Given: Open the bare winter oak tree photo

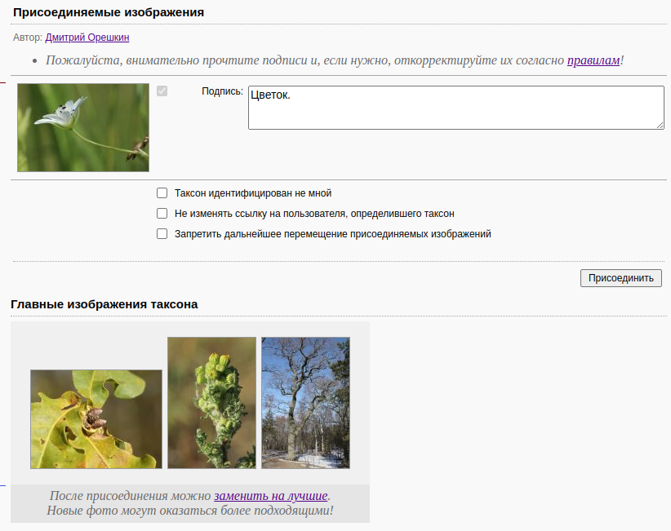Looking at the screenshot, I should [305, 403].
